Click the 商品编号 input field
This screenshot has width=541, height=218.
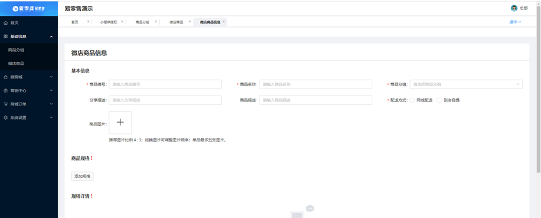tap(165, 84)
